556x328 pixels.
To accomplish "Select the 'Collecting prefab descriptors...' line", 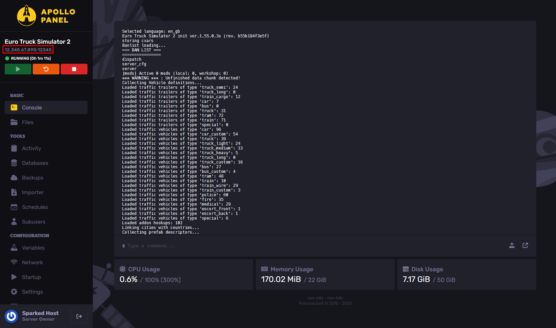I will click(x=161, y=232).
